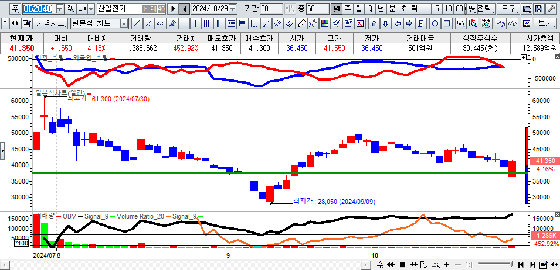This screenshot has width=560, height=270.
Task: Activate the zoom area magnifier tool
Action: [x=461, y=24]
